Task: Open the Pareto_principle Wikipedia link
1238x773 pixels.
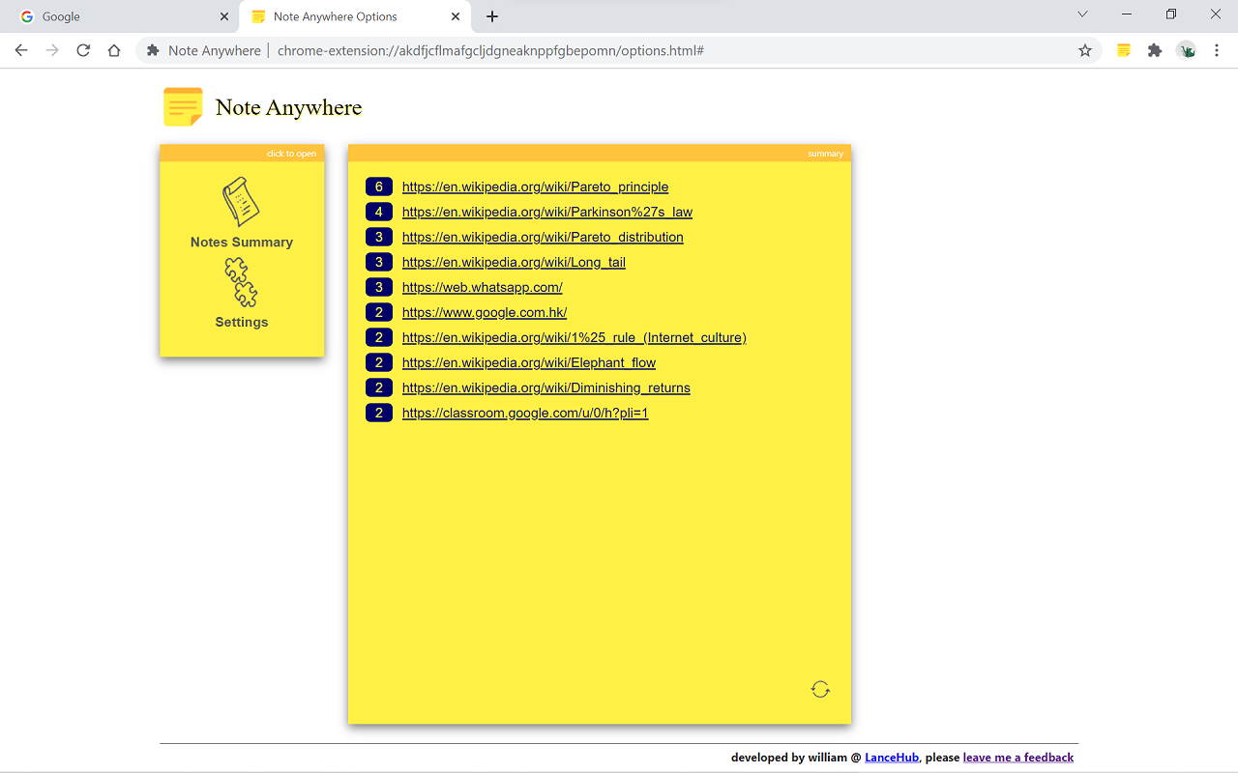Action: [x=535, y=186]
